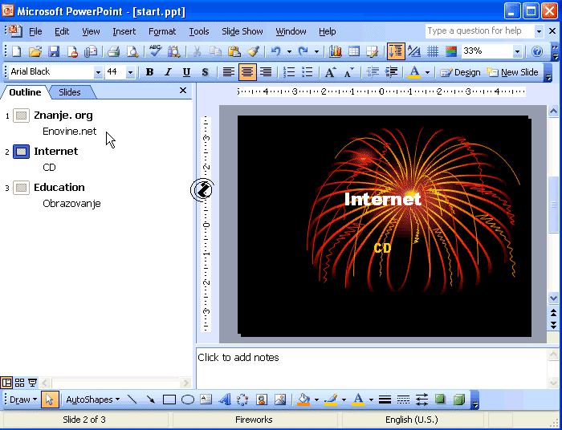Toggle Expand All outline button
This screenshot has width=562, height=430.
coord(396,51)
